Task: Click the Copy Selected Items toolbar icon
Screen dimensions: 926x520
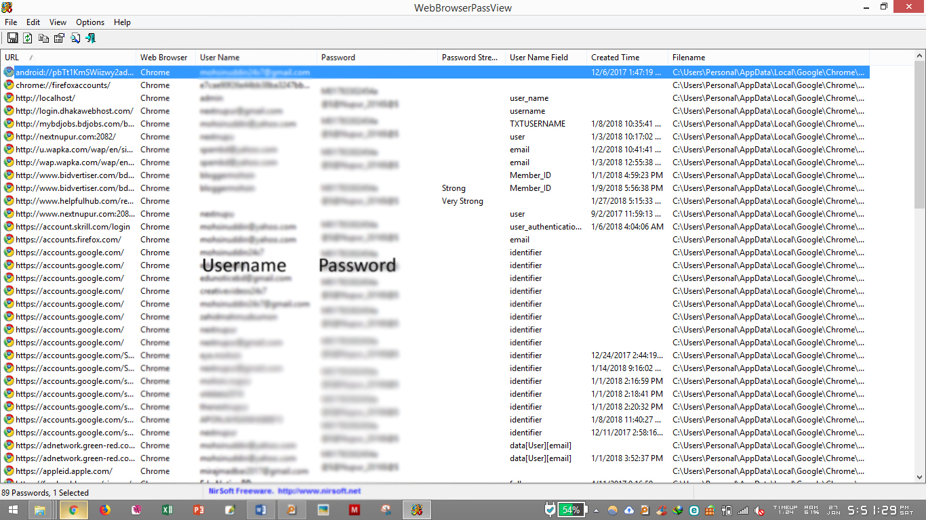Action: coord(43,38)
